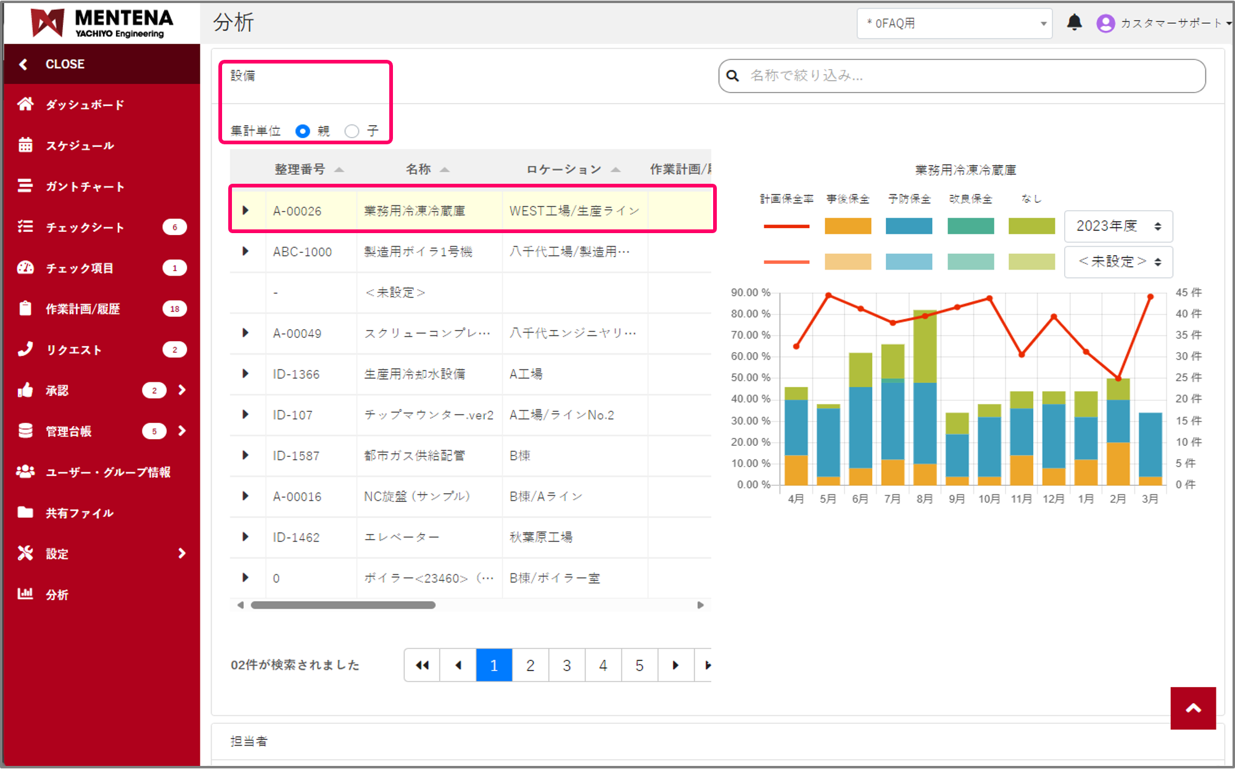Click the Gantt chart sidebar icon
The image size is (1235, 769).
pos(25,186)
